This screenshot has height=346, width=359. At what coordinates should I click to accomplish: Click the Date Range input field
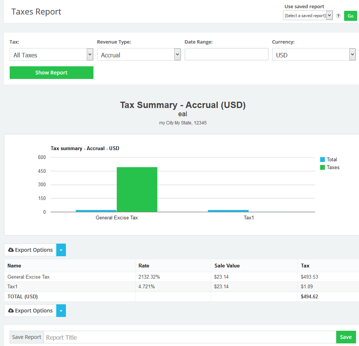point(226,54)
